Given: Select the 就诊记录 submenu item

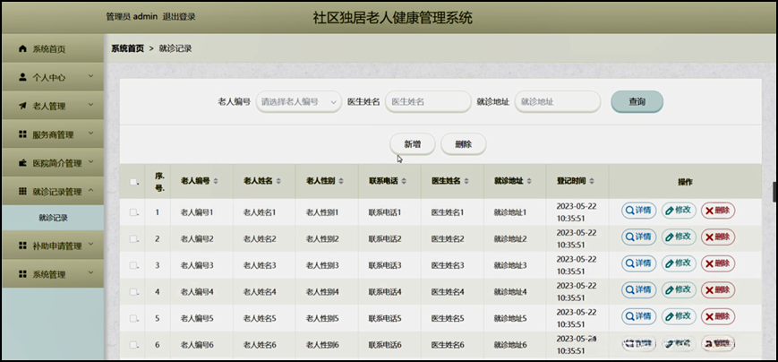Looking at the screenshot, I should tap(53, 218).
